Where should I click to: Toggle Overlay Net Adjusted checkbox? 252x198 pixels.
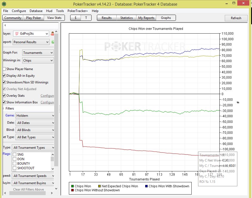[4, 89]
